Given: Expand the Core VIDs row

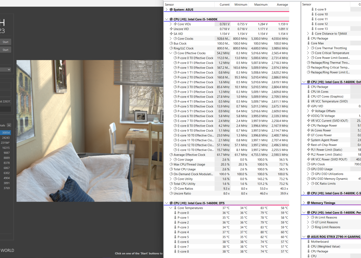Looking at the screenshot, I should pos(171,24).
